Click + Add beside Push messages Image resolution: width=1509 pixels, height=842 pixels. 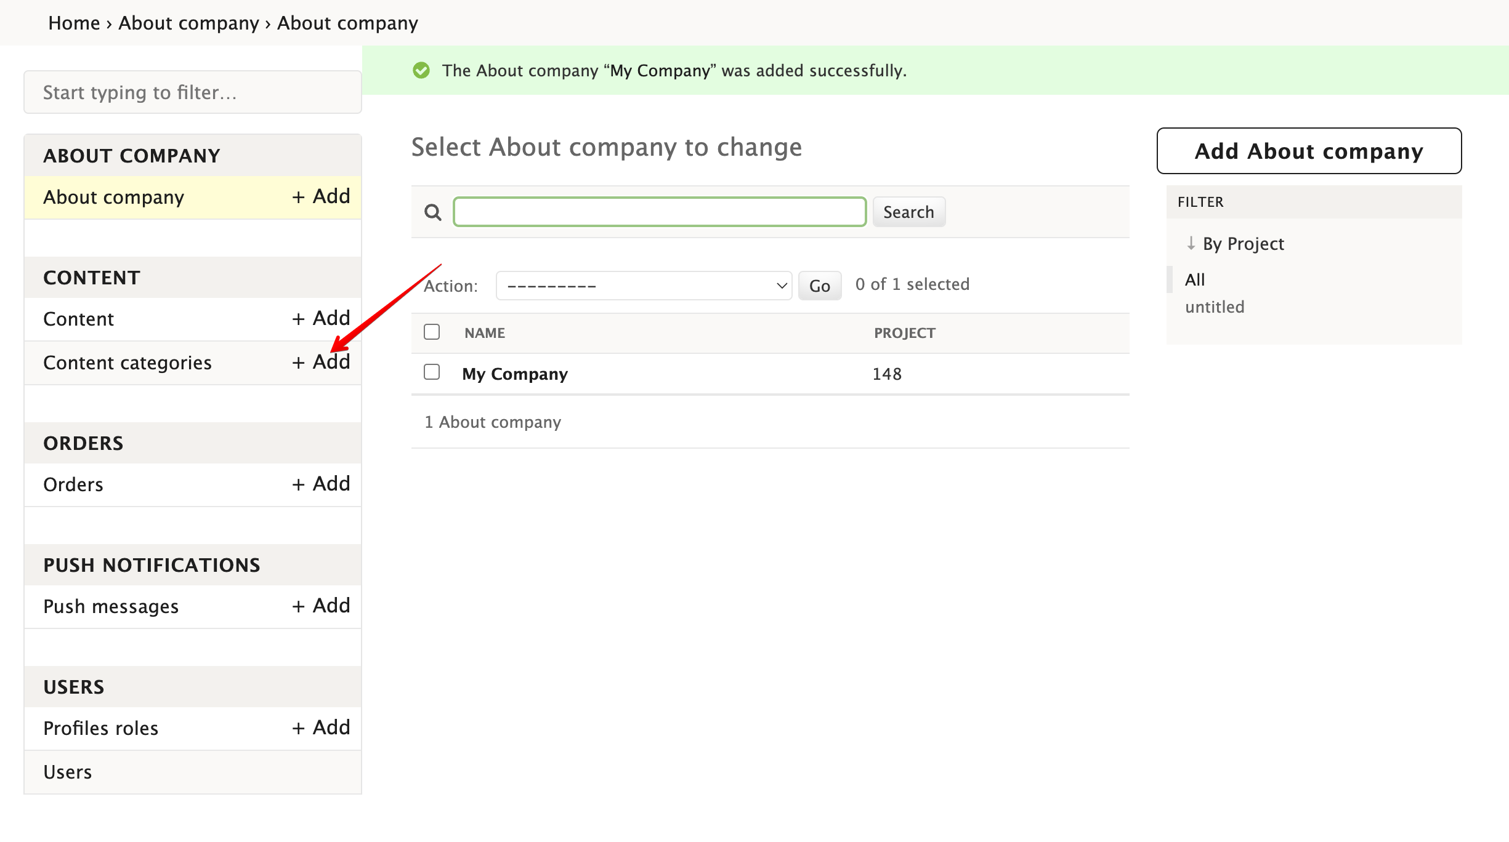coord(321,606)
